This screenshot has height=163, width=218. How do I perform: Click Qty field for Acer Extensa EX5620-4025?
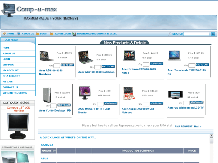pos(146,64)
